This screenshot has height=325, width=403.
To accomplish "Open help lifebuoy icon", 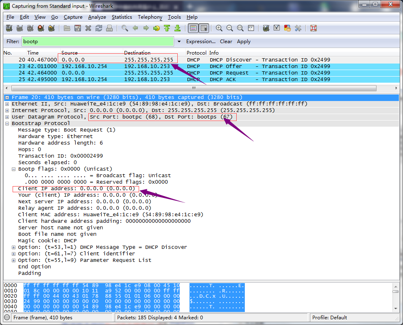I will pos(314,28).
